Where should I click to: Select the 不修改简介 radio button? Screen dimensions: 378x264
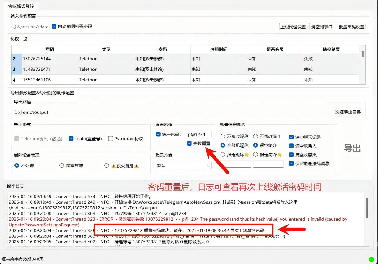(x=255, y=136)
